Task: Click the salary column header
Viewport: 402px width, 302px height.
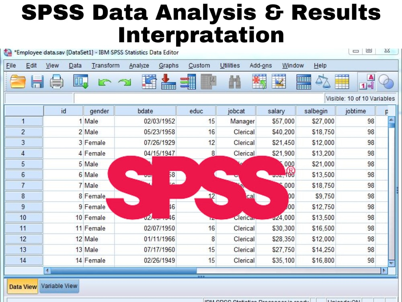Action: pyautogui.click(x=276, y=111)
